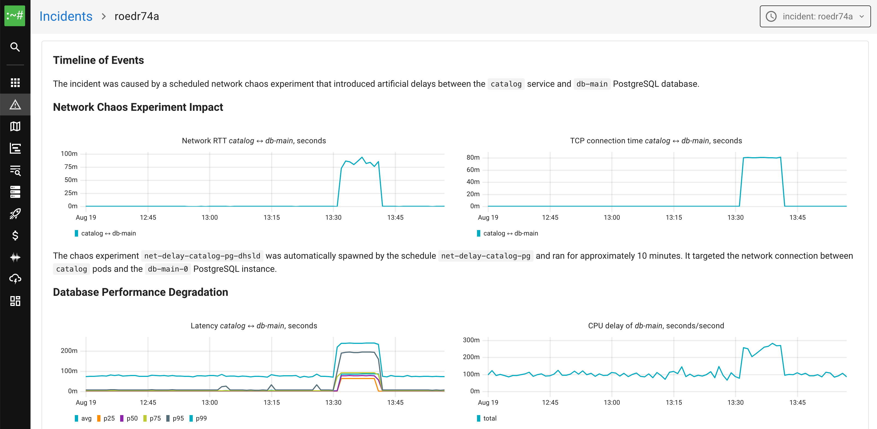The height and width of the screenshot is (429, 877).
Task: Select the Search icon in the sidebar
Action: 15,47
